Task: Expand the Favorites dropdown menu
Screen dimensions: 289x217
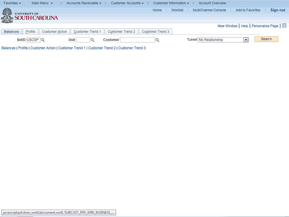Action: 12,3
